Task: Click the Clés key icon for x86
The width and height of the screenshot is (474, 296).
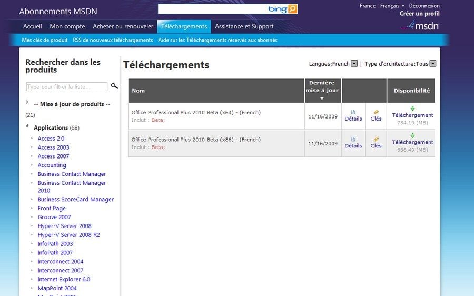Action: [376, 139]
